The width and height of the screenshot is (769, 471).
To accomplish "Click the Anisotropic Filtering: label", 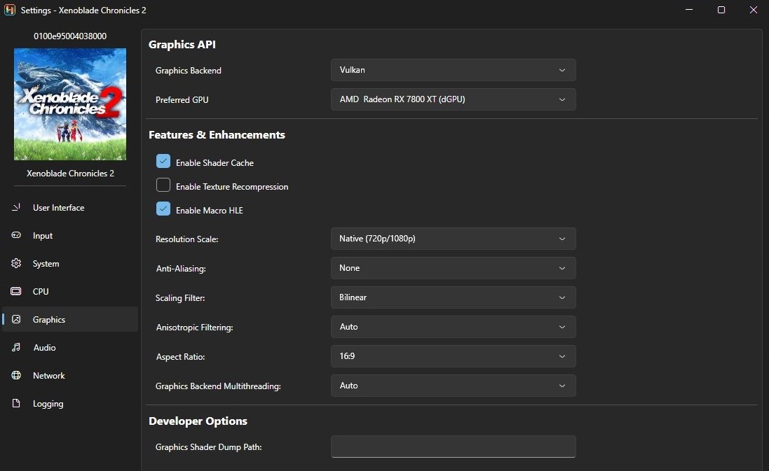I will tap(194, 327).
